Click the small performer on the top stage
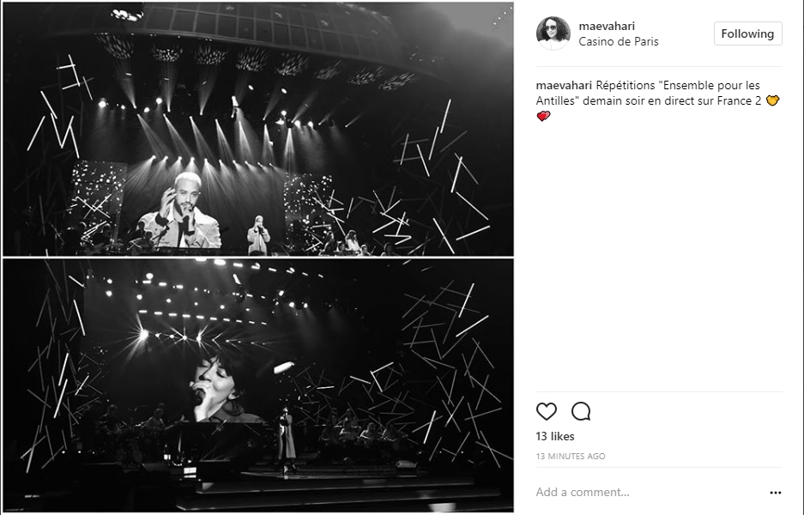Image resolution: width=804 pixels, height=515 pixels. [258, 235]
